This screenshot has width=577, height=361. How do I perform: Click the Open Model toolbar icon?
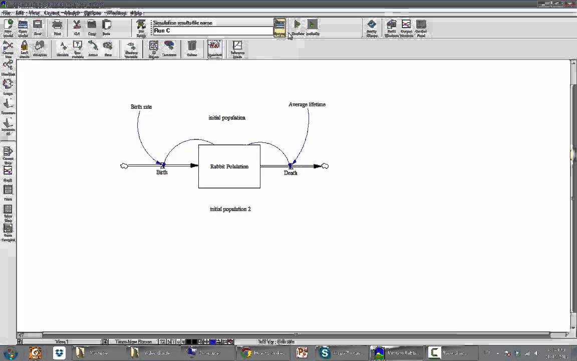[x=23, y=28]
